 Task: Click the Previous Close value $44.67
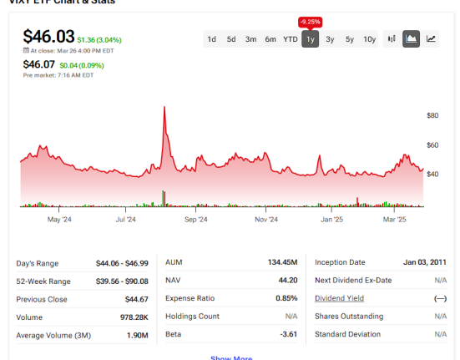point(136,299)
